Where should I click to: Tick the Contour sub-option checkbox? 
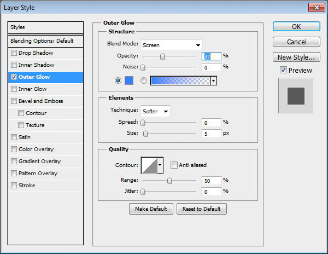click(x=21, y=113)
